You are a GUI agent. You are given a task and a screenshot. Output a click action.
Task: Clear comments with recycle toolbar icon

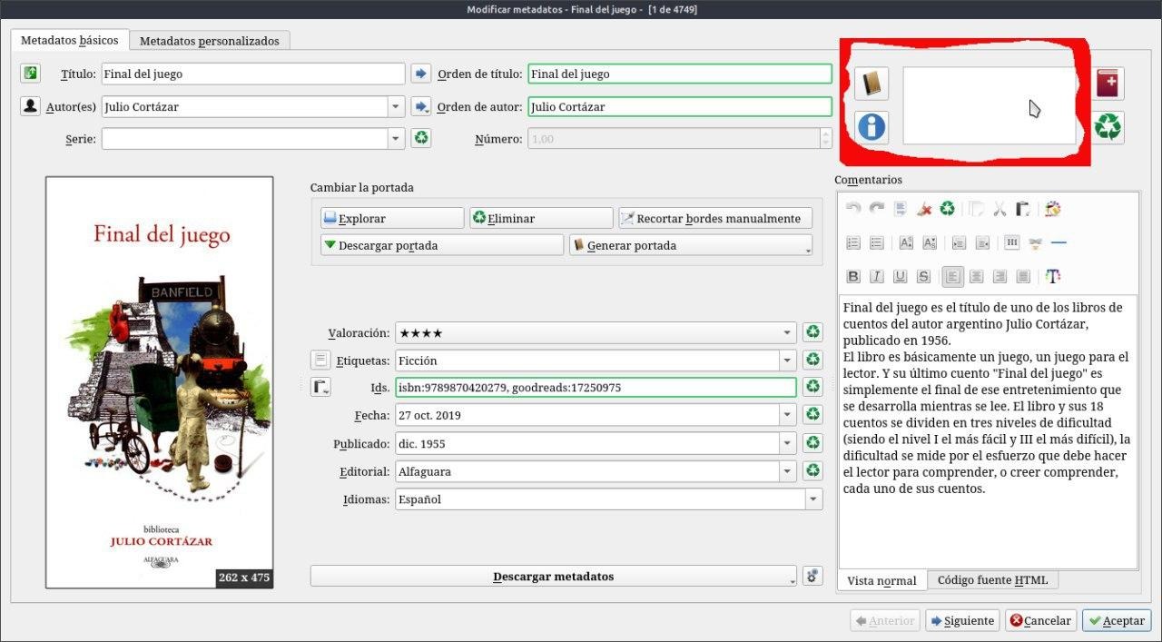point(948,209)
